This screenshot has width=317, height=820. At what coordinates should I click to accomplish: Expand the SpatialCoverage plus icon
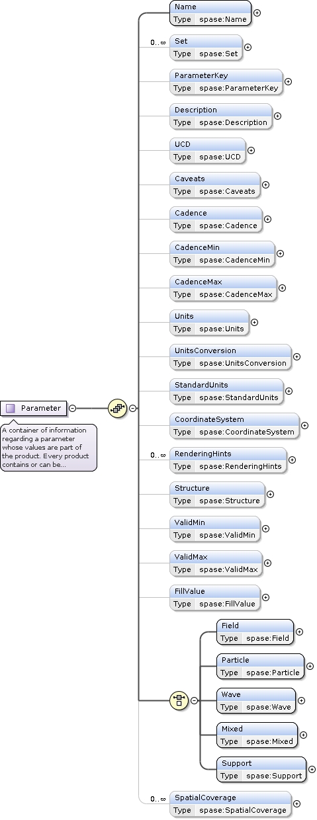296,803
